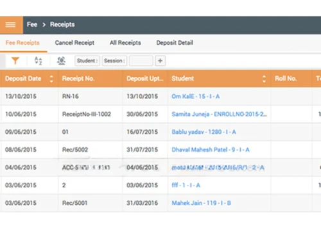The width and height of the screenshot is (321, 240).
Task: Sort by the Student column arrows
Action: coord(264,79)
